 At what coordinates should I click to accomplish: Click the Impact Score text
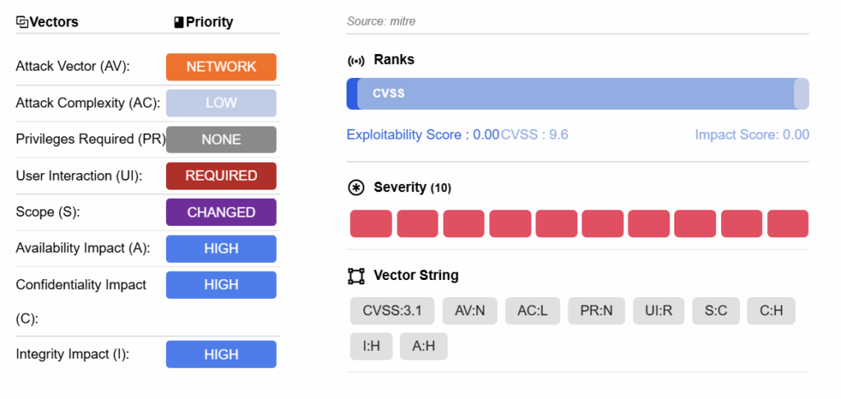pyautogui.click(x=751, y=135)
